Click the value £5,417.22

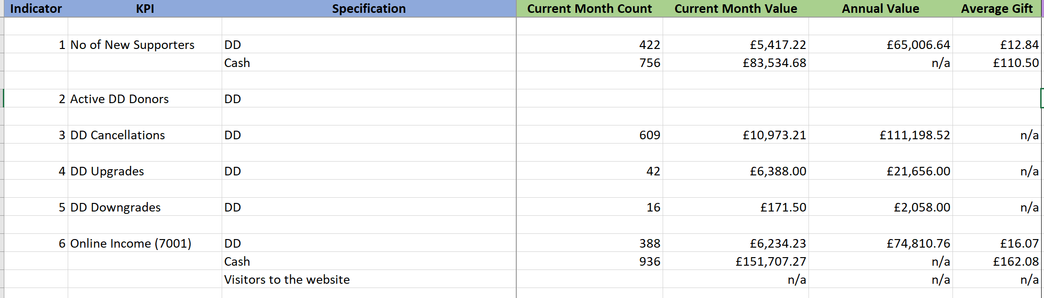[x=736, y=44]
